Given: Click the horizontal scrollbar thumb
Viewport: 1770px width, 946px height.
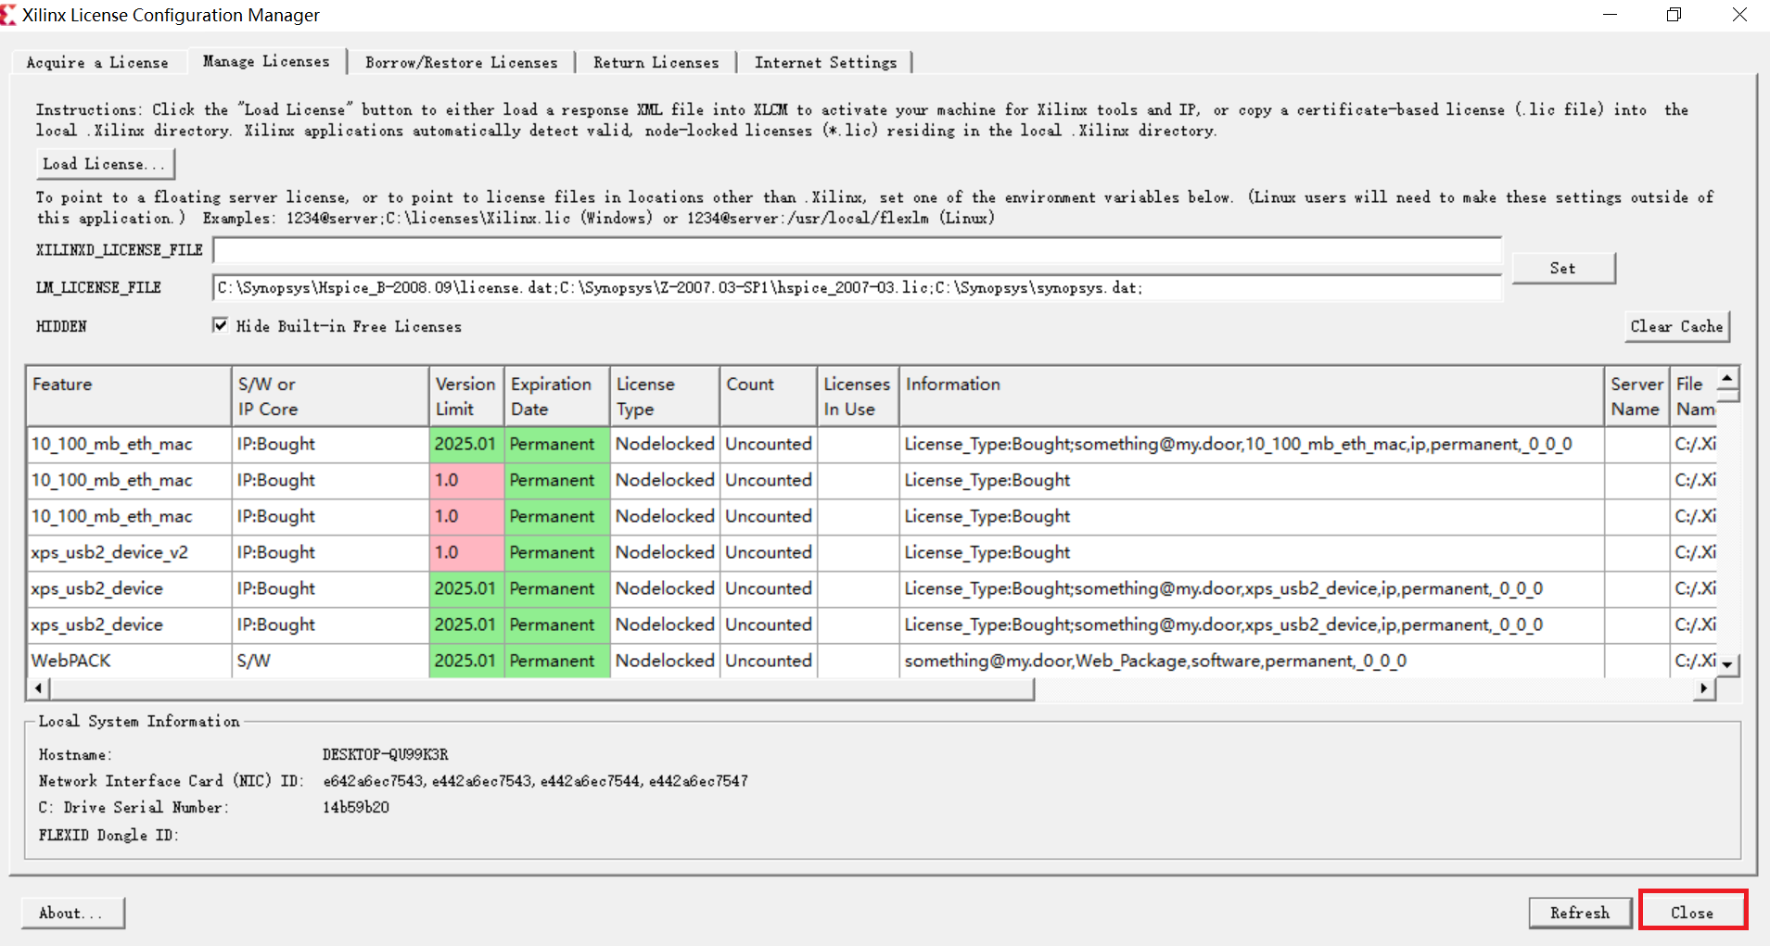Looking at the screenshot, I should 541,688.
